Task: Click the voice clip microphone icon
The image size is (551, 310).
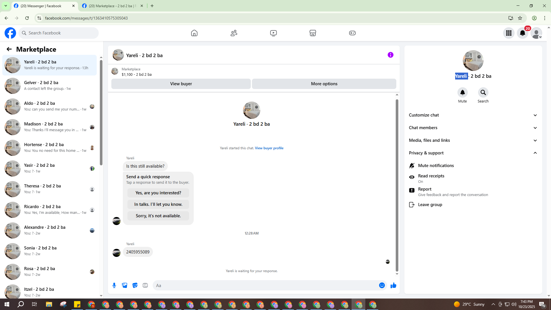Action: [x=114, y=285]
